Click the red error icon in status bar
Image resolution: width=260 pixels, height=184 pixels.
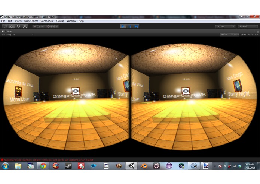click(2, 160)
